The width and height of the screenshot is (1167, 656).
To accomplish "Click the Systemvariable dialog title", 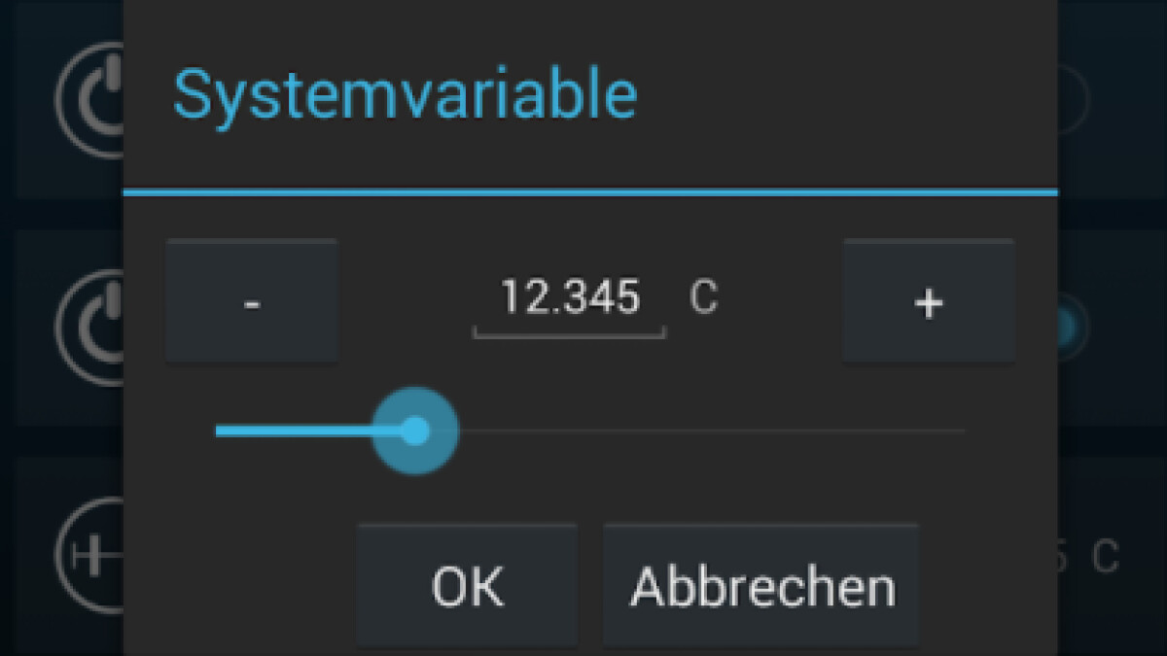I will [x=407, y=91].
